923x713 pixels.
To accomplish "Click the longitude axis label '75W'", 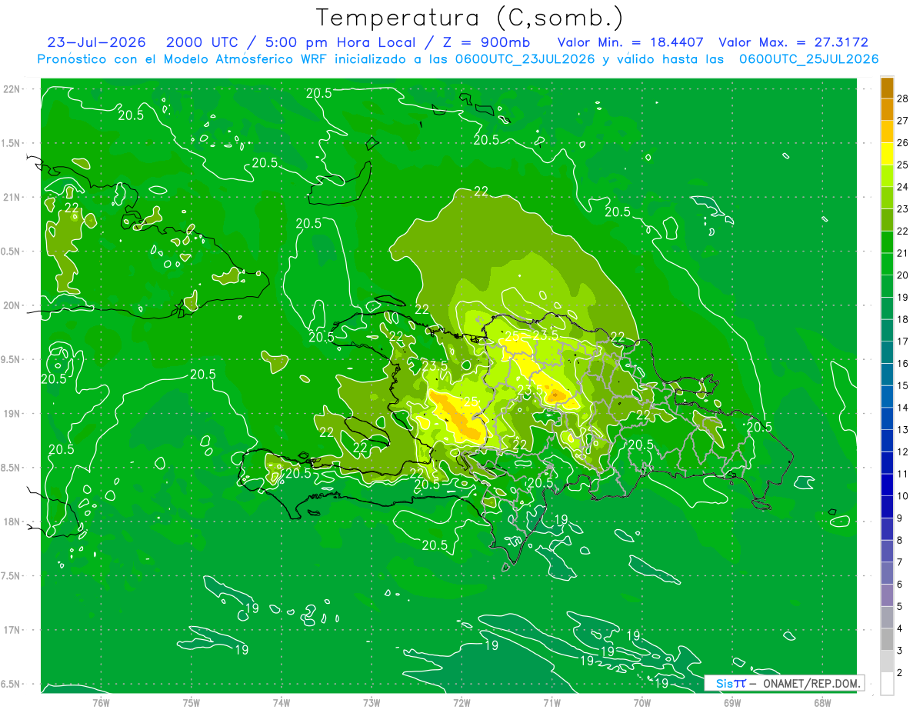I will click(x=192, y=701).
